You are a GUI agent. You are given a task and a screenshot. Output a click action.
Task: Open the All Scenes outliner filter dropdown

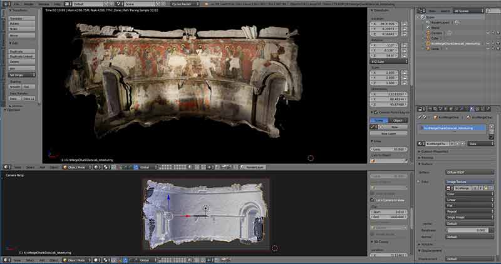click(x=468, y=11)
